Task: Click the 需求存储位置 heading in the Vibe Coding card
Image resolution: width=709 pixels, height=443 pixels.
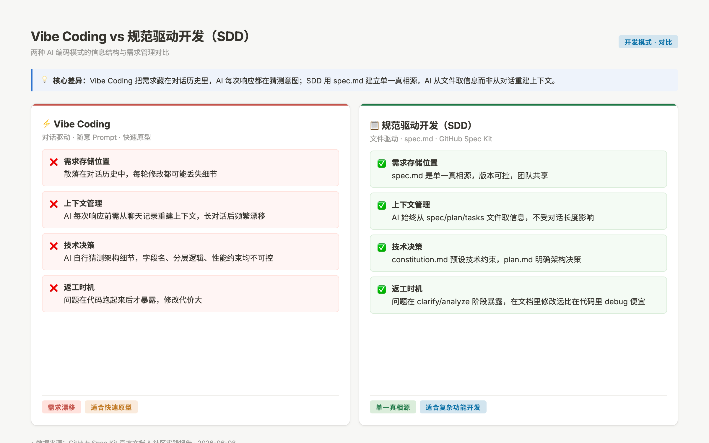Action: pos(87,161)
